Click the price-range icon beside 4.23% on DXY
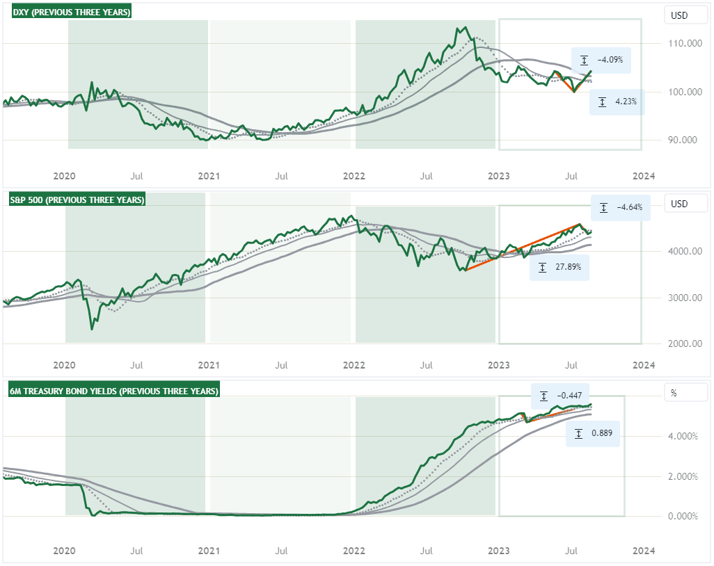This screenshot has height=566, width=714. tap(603, 103)
